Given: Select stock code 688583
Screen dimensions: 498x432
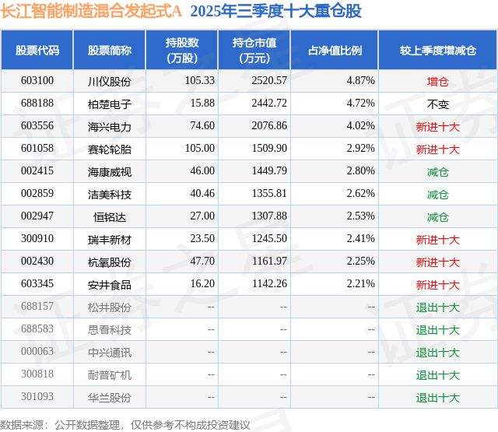Looking at the screenshot, I should (x=37, y=328).
